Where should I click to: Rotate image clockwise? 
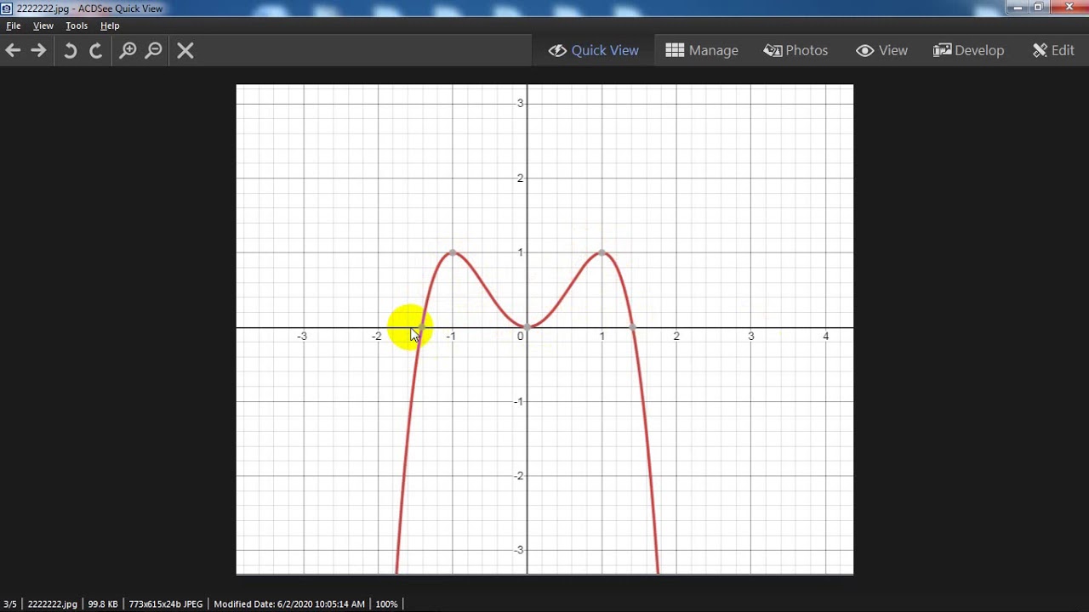pos(96,50)
